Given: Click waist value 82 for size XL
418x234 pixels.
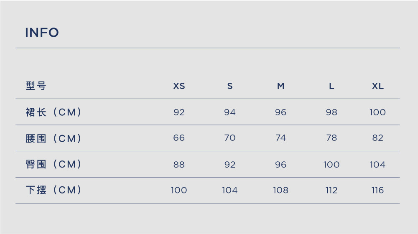Looking at the screenshot, I should coord(378,138).
